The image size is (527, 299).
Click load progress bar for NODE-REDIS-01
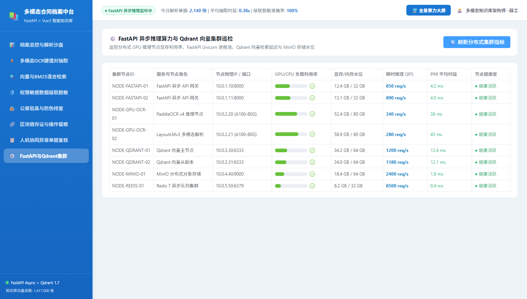(x=291, y=186)
